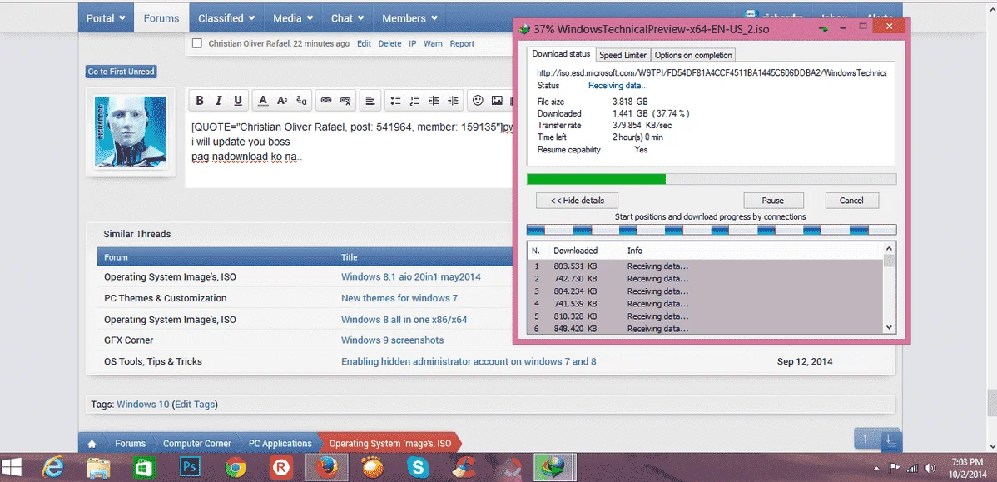Open Internet Explorer from the taskbar

tap(52, 468)
